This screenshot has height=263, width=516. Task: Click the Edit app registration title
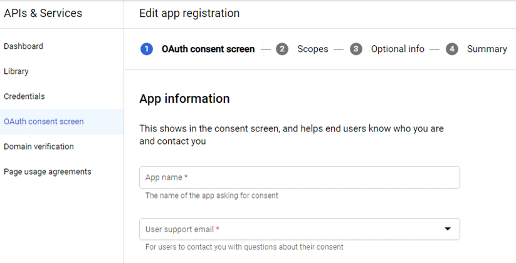click(x=189, y=13)
